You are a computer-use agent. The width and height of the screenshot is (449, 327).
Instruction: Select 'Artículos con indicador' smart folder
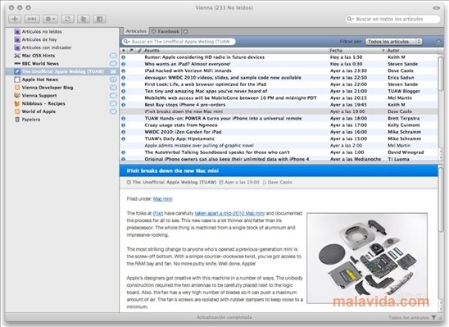(47, 48)
